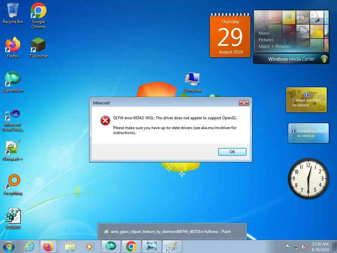Screen dimensions: 337x253
Task: Click the Minecraft dialog title text
Action: point(101,103)
